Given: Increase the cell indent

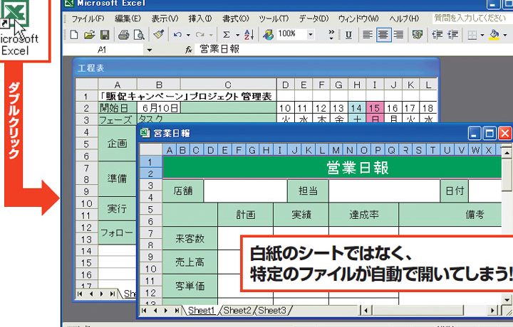Looking at the screenshot, I should click(453, 35).
